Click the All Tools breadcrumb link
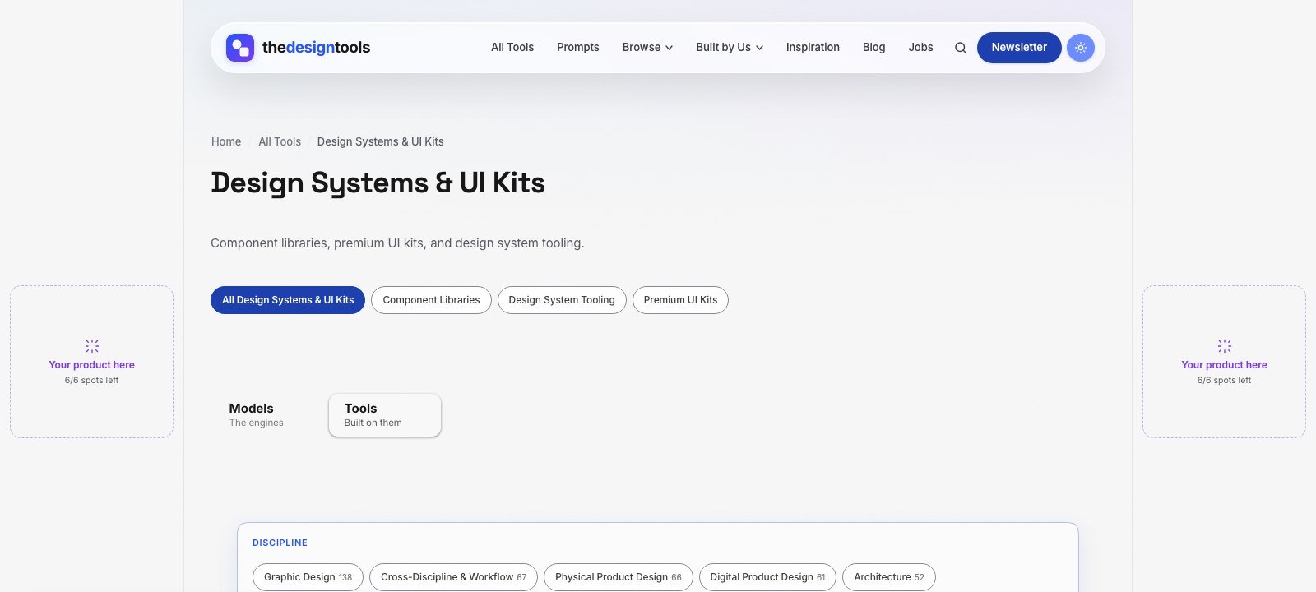 [x=280, y=141]
